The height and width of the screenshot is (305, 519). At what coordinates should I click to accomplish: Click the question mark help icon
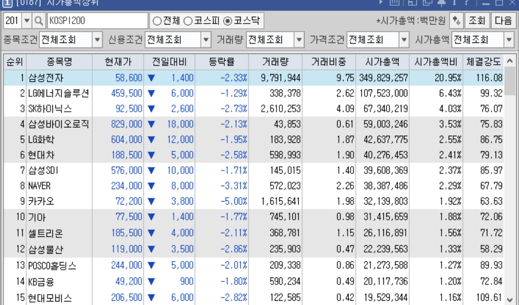pos(467,3)
